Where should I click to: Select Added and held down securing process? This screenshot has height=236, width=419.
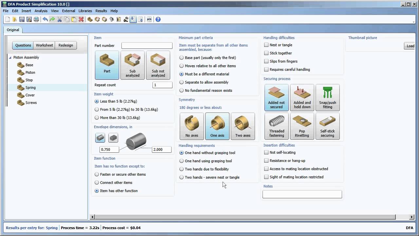pos(302,98)
